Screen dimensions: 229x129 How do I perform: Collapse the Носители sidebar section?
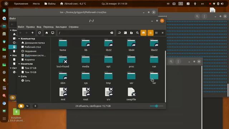click(19, 64)
